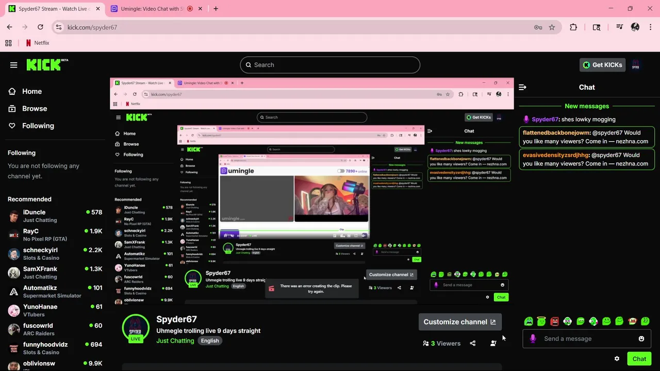Open the Chrome three-dot menu
The image size is (660, 371).
pos(650,27)
